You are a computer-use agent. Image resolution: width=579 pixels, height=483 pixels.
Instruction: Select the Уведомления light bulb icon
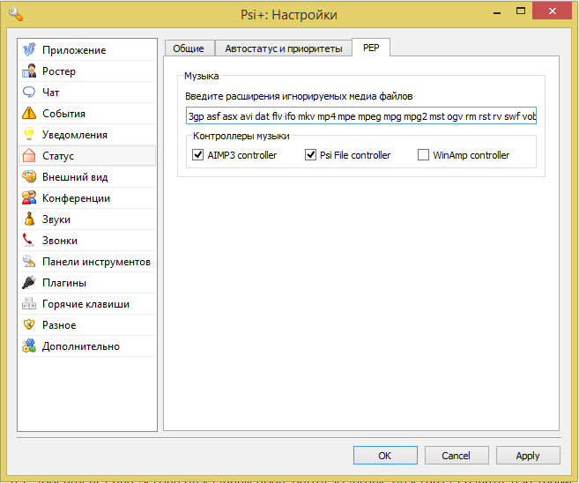(x=29, y=135)
